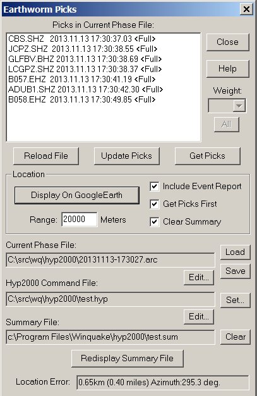Click the Reload File button
The width and height of the screenshot is (257, 396).
46,156
